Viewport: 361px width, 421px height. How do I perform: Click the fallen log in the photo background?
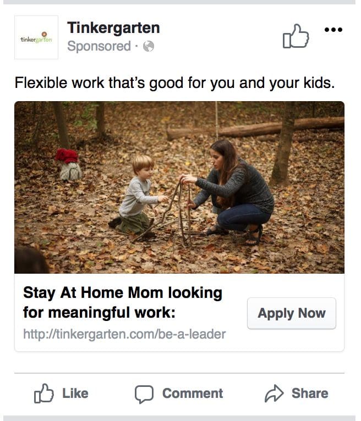(259, 129)
